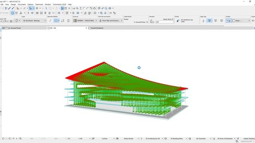Select the third edge type option
The height and width of the screenshot is (143, 255).
pos(216,21)
